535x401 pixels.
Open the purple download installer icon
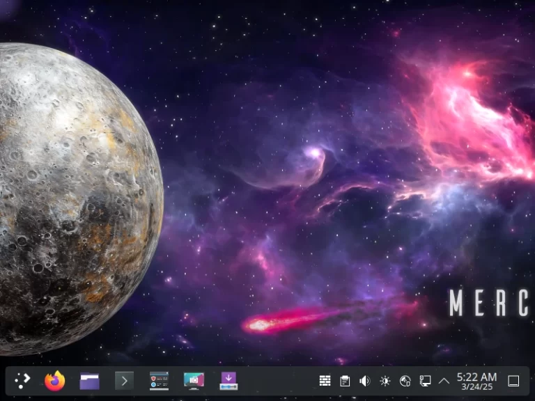point(228,381)
